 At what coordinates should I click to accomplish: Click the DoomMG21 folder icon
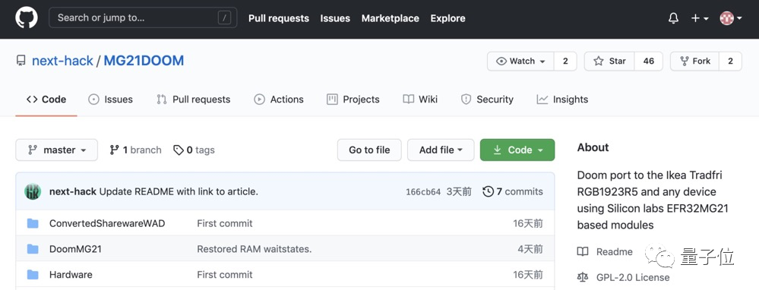coord(33,249)
